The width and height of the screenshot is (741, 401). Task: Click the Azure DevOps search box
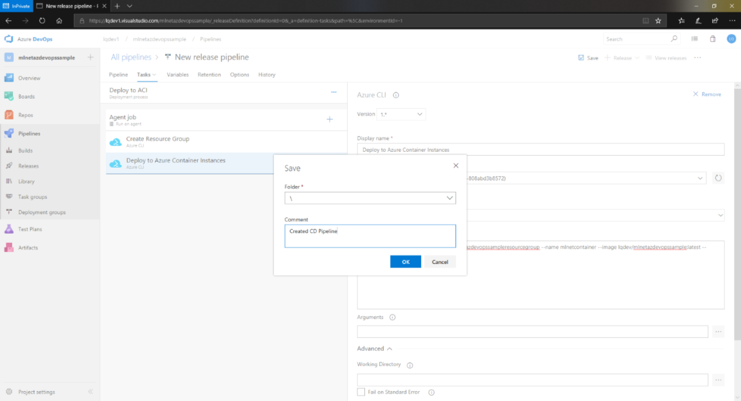642,39
